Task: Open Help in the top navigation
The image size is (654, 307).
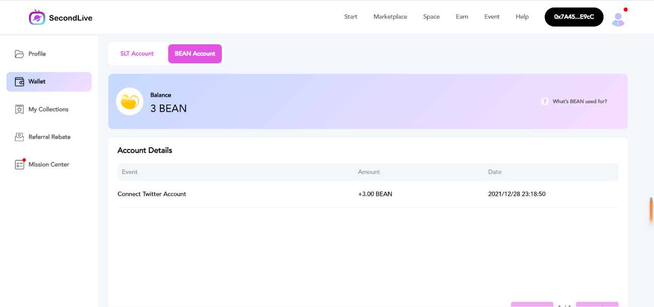Action: [x=522, y=17]
